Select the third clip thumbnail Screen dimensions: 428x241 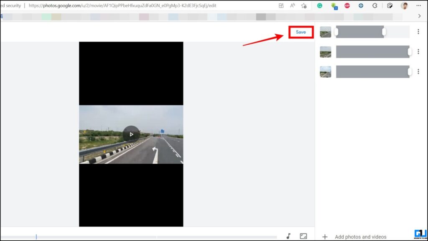[325, 72]
